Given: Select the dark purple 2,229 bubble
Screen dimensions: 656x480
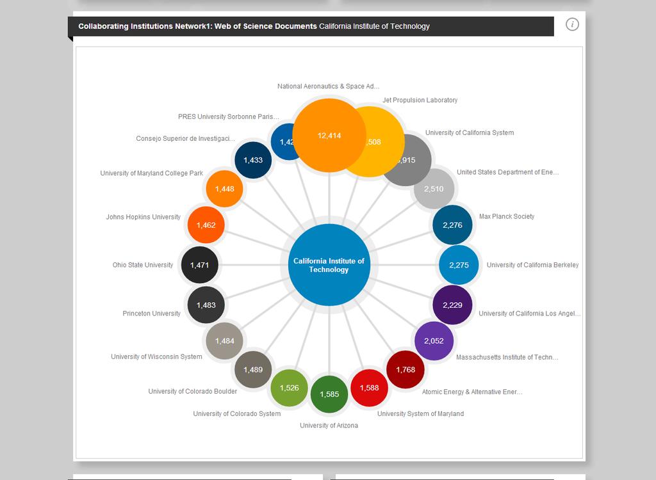Looking at the screenshot, I should tap(452, 305).
